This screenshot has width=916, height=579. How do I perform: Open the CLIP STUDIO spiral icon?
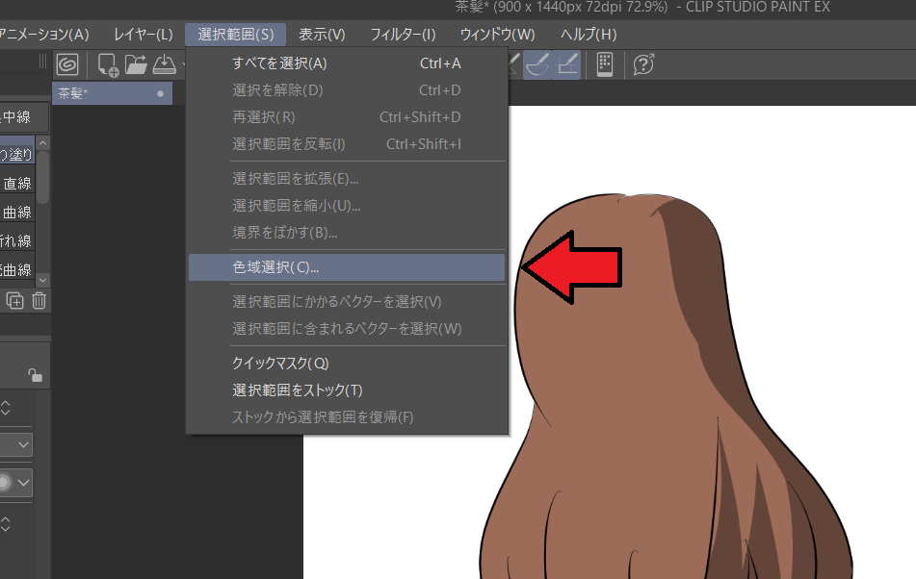click(x=67, y=64)
